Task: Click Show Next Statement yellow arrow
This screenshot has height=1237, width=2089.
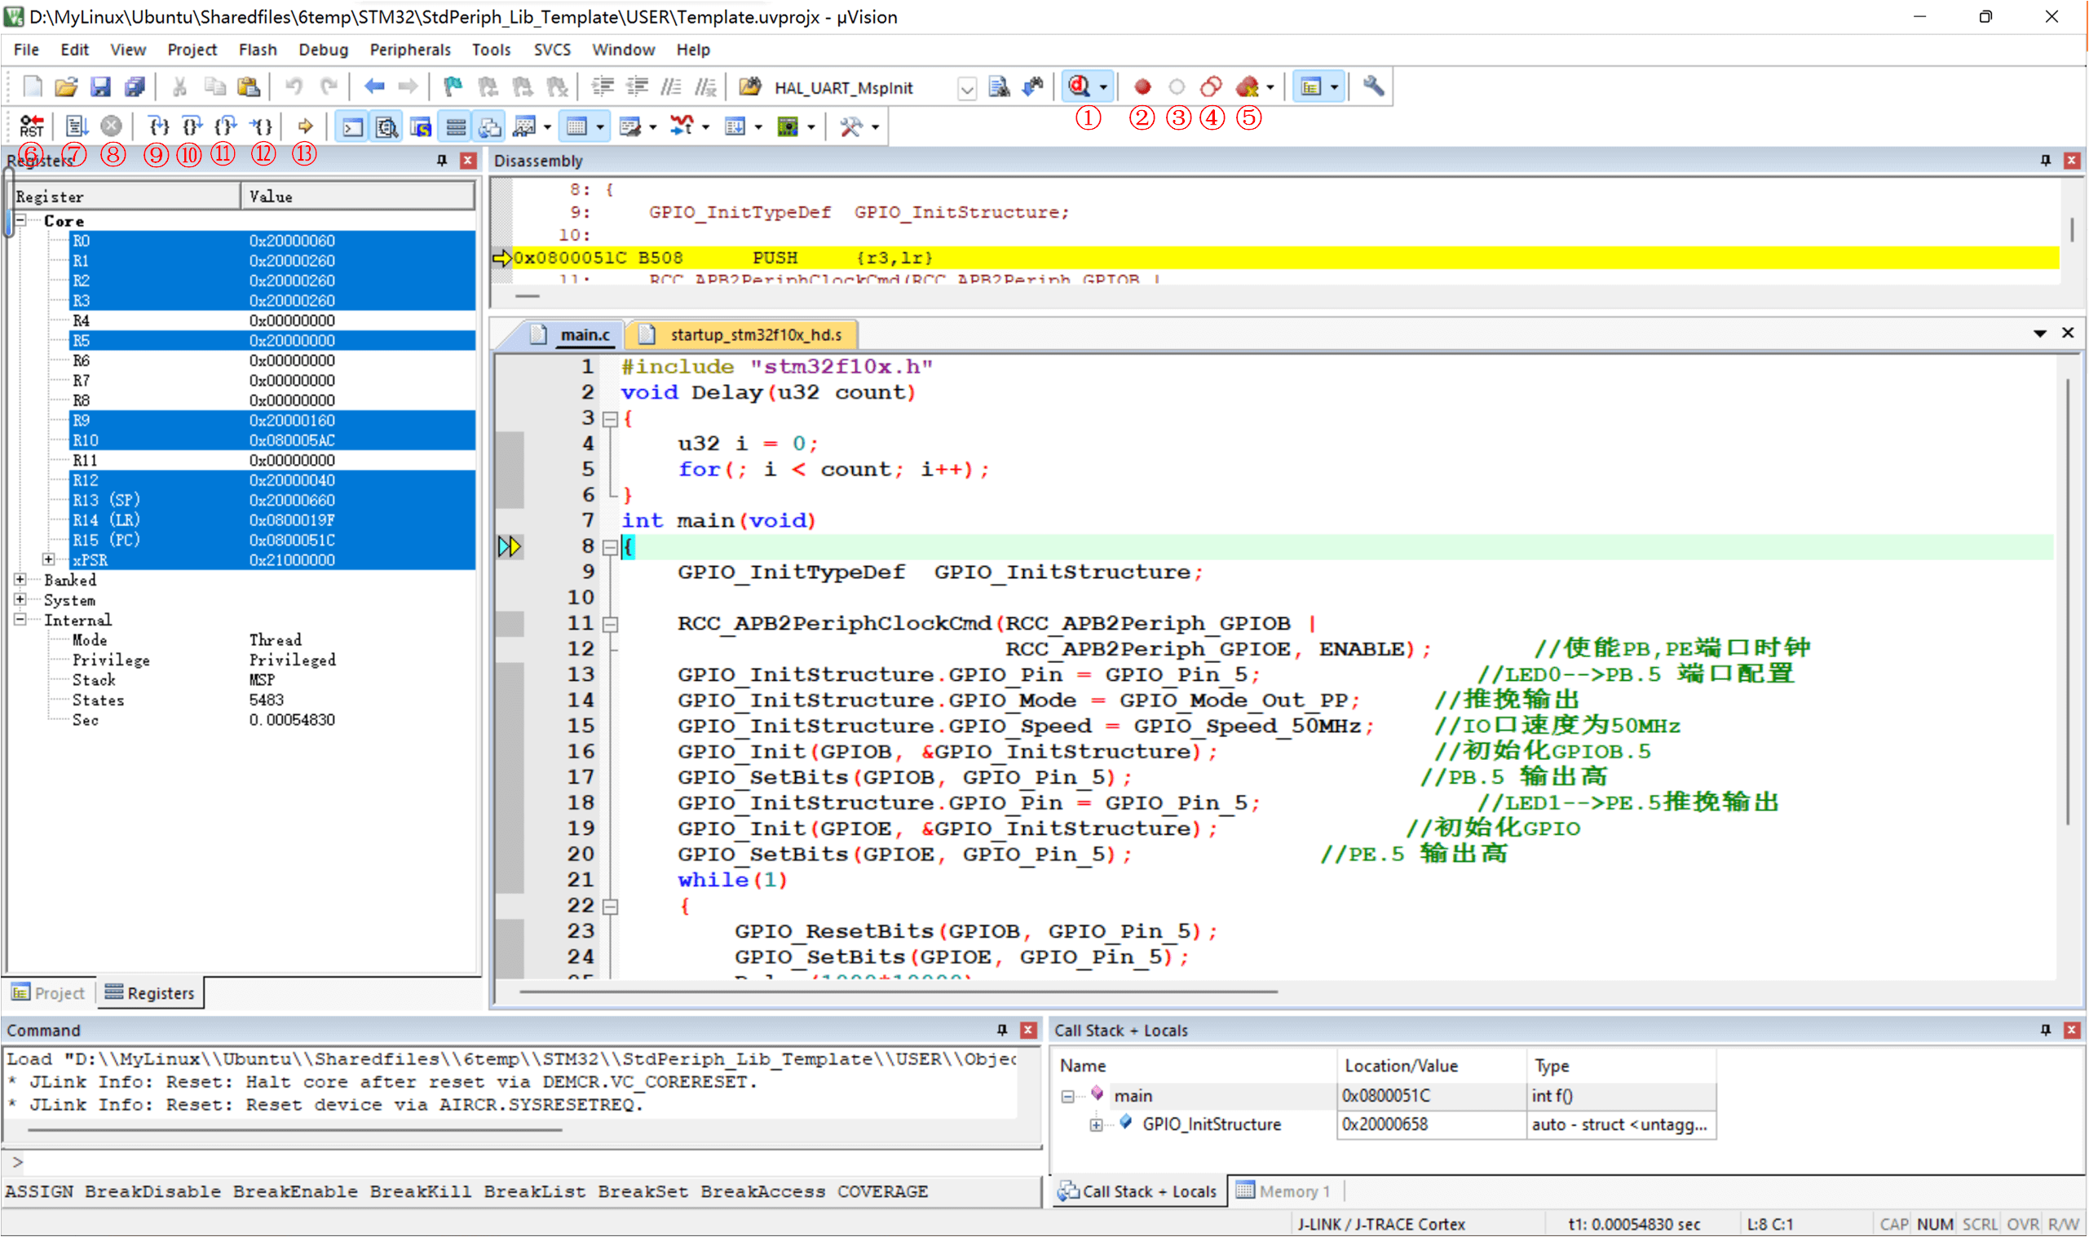Action: click(305, 126)
